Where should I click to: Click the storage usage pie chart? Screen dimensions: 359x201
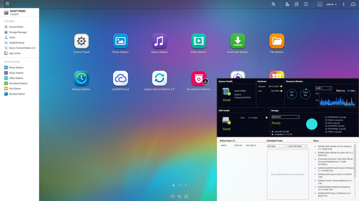coord(312,124)
